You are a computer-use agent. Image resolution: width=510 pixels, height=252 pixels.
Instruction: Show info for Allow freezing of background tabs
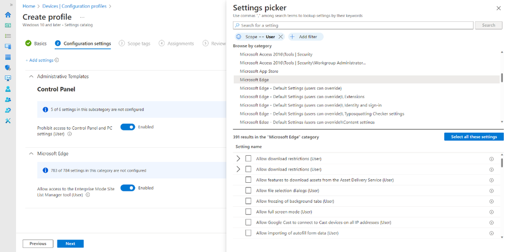coord(492,202)
